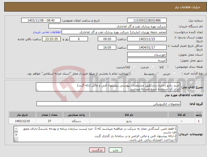The width and height of the screenshot is (207, 157).
Task: Click تعداد / مقدار column header
Action: click(49, 115)
